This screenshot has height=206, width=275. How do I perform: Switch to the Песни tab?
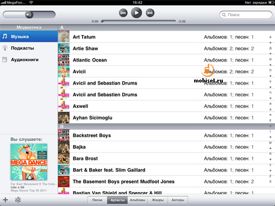pyautogui.click(x=97, y=200)
